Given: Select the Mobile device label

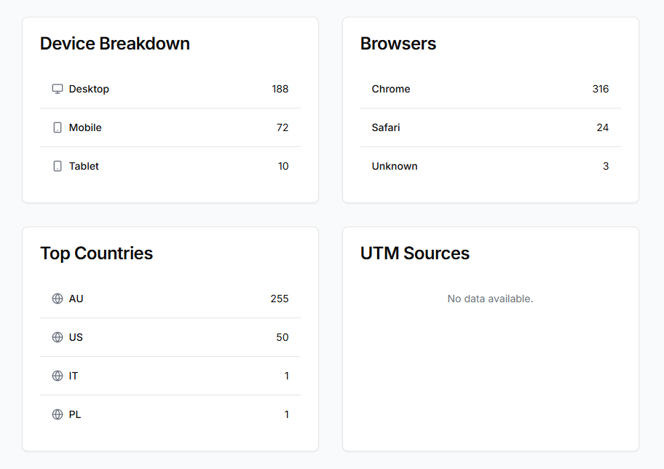Looking at the screenshot, I should [x=85, y=127].
